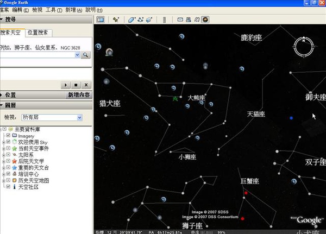Select the Add Image Overlay tool
Screen dimensions: 326x234
149,20
